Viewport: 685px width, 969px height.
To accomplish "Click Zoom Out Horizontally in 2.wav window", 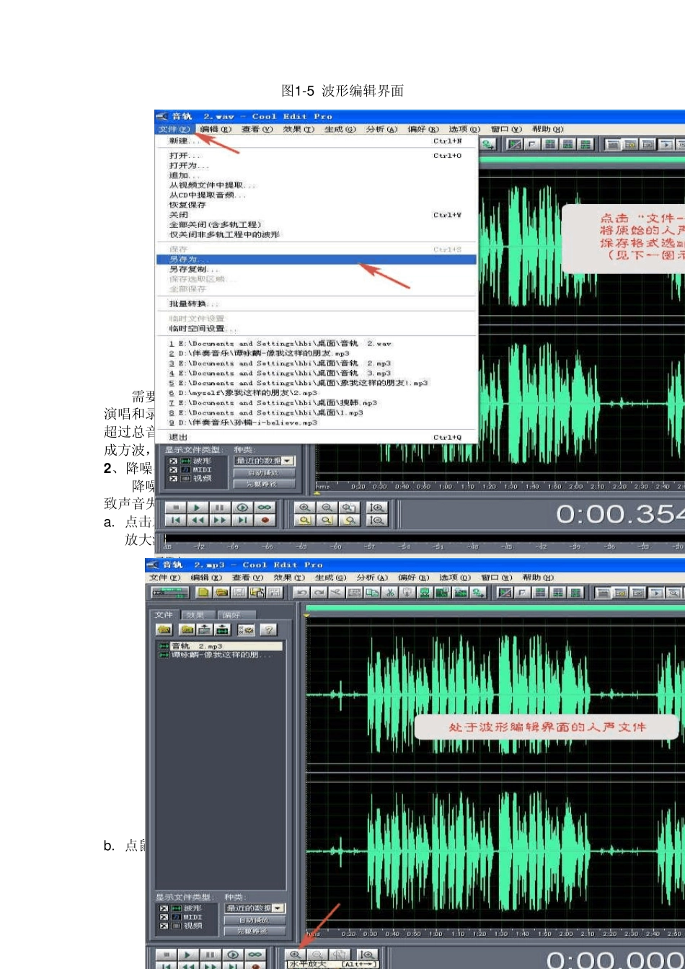I will click(x=327, y=507).
